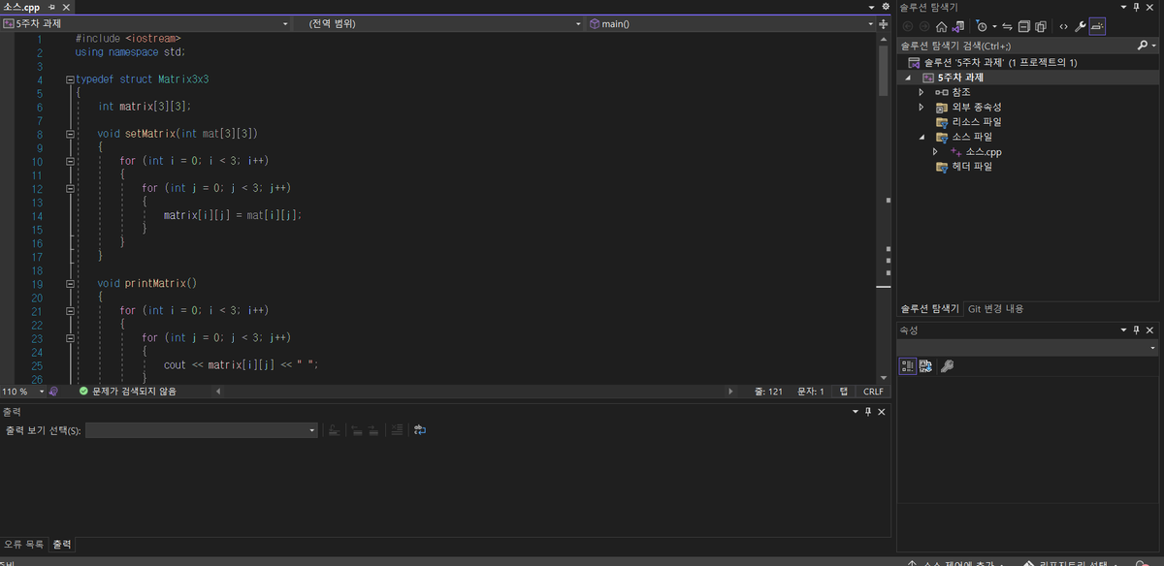Select 소스.cpp in Solution Explorer
The height and width of the screenshot is (566, 1164).
(x=975, y=152)
